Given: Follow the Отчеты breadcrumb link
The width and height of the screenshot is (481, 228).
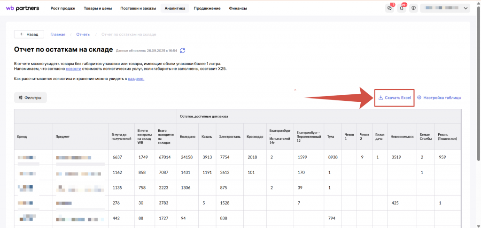Looking at the screenshot, I should pyautogui.click(x=83, y=34).
